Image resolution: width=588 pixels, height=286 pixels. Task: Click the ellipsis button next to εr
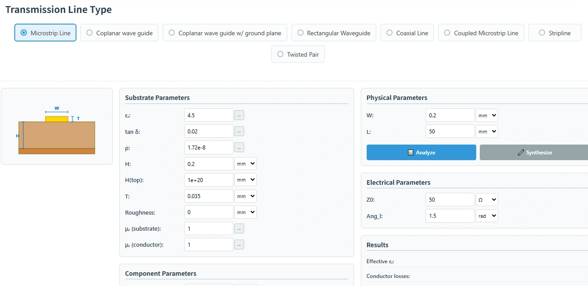[x=239, y=115]
